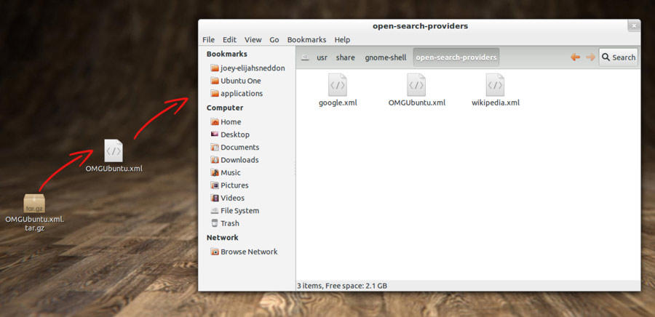This screenshot has height=317, width=655.
Task: Select the wikipedia.xml file icon
Action: pyautogui.click(x=496, y=84)
